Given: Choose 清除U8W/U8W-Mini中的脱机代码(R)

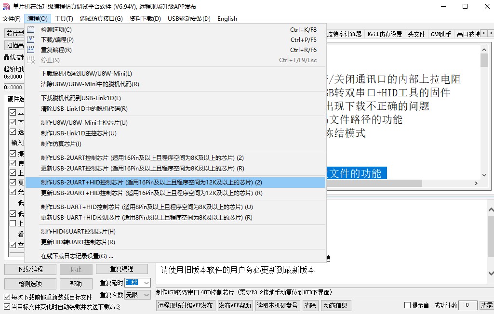Looking at the screenshot, I should coord(175,84).
